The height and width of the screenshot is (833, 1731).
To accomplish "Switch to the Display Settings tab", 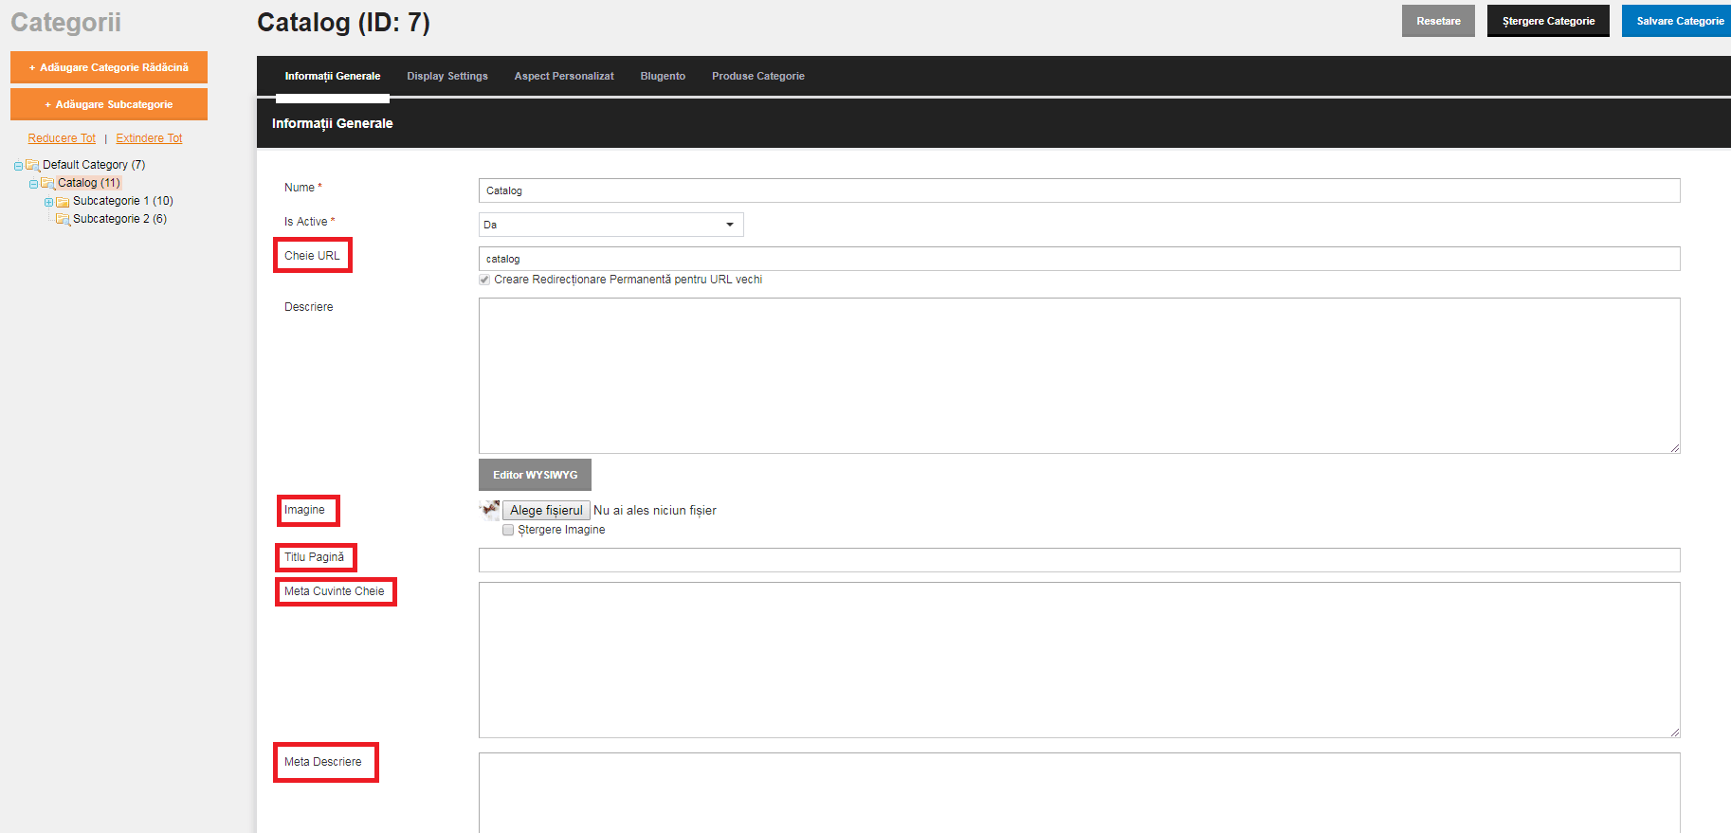I will tap(447, 76).
